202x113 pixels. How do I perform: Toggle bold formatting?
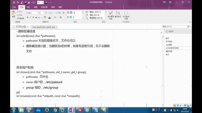(x=27, y=18)
